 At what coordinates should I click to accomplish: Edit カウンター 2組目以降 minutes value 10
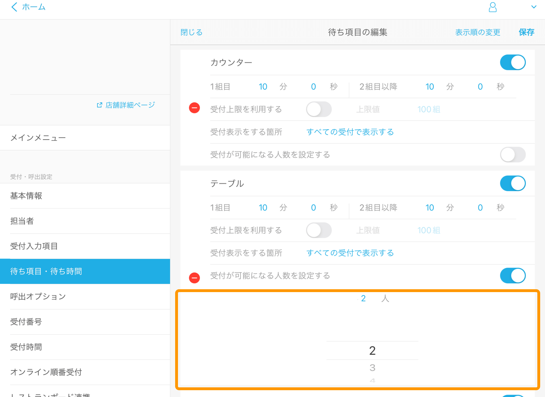tap(430, 86)
